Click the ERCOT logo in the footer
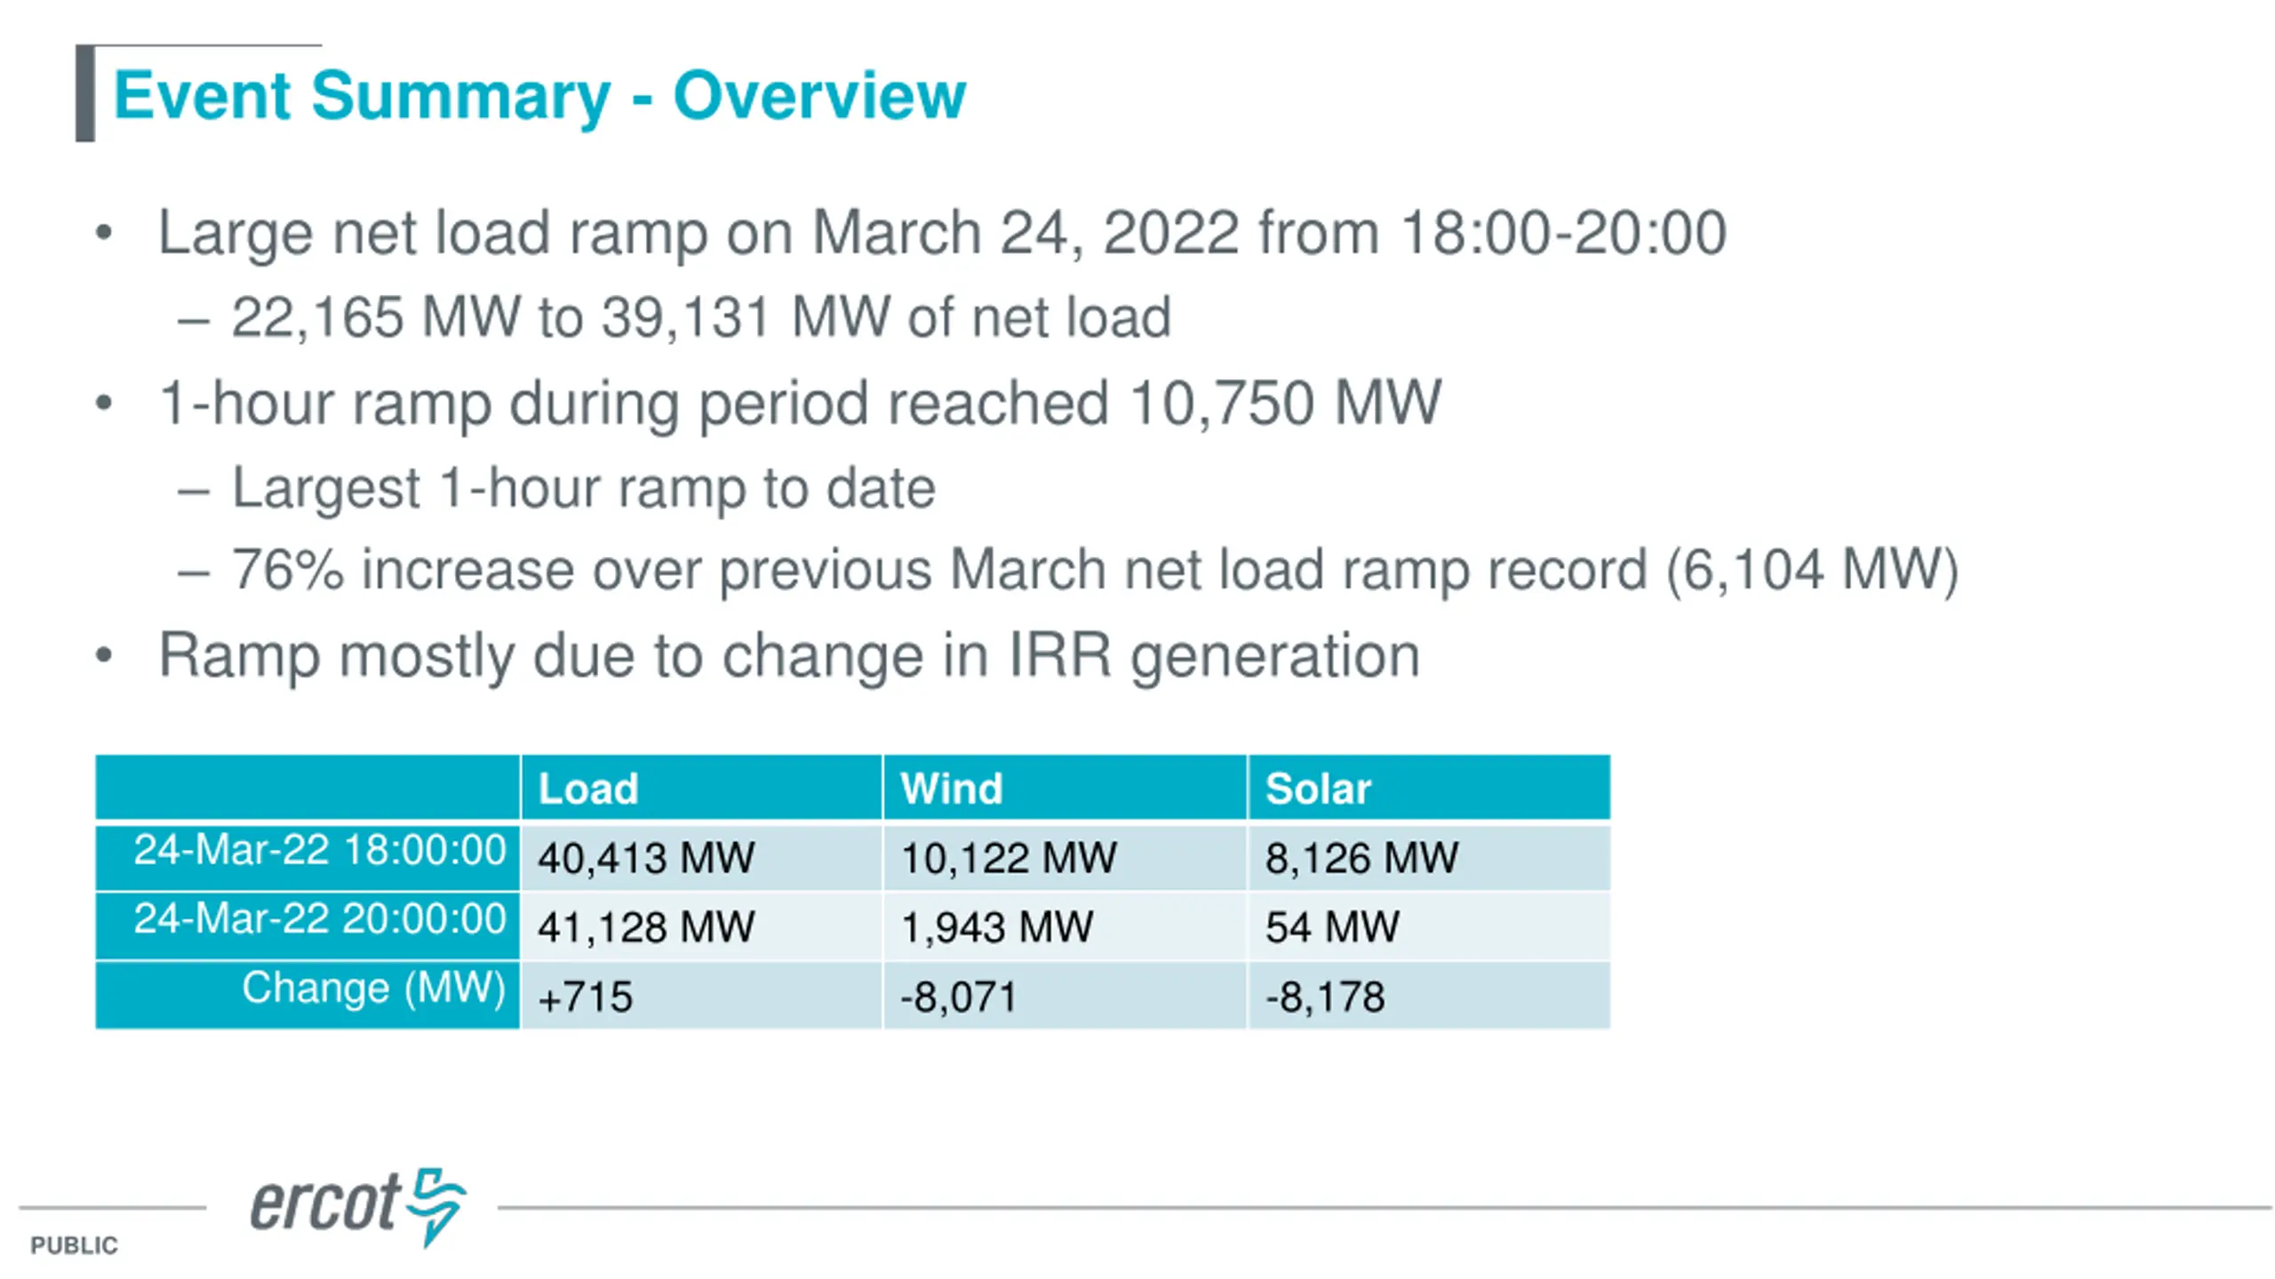Image resolution: width=2275 pixels, height=1279 pixels. (358, 1207)
